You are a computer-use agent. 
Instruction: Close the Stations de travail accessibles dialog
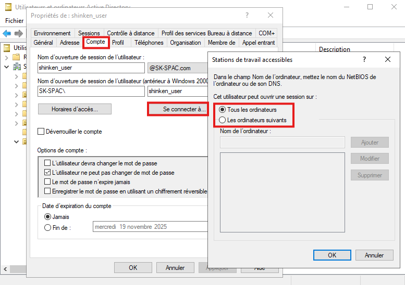click(x=388, y=60)
